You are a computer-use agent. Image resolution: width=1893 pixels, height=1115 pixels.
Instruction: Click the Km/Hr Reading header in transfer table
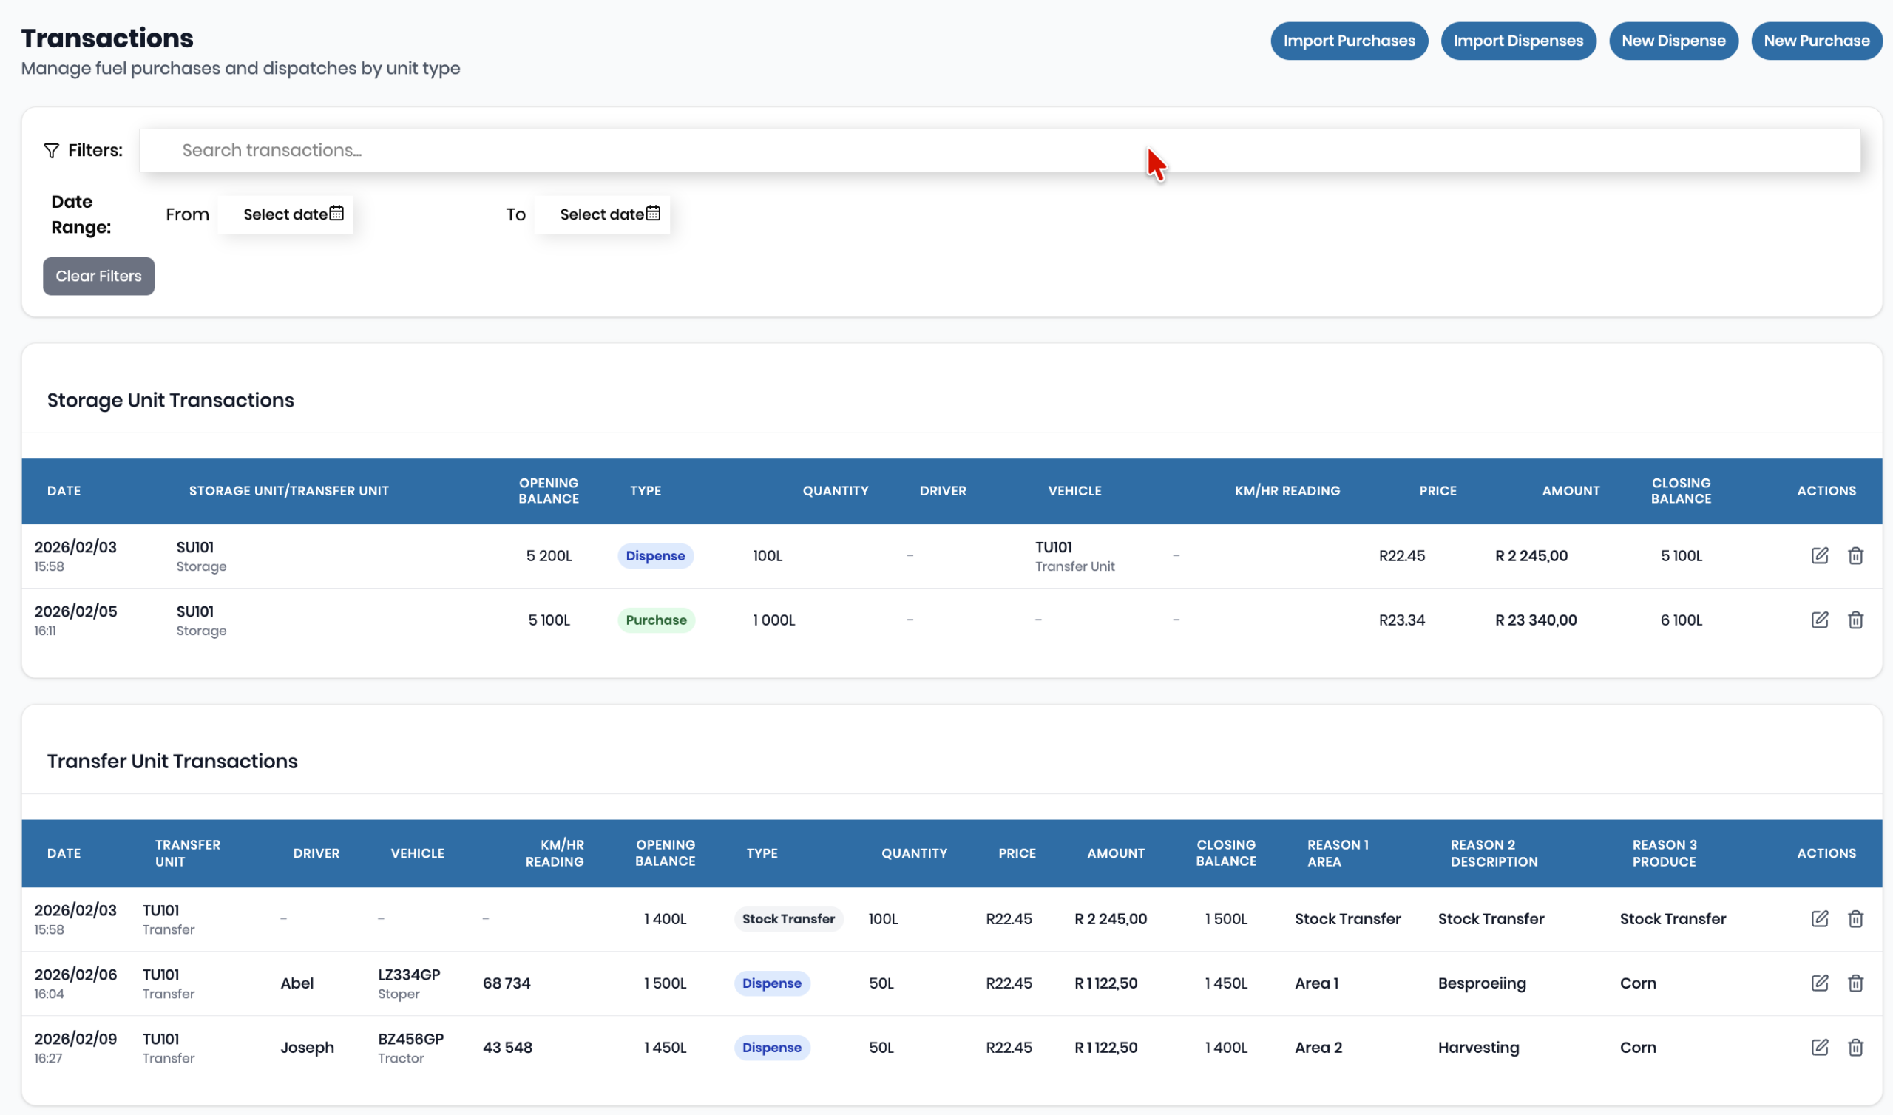point(554,853)
